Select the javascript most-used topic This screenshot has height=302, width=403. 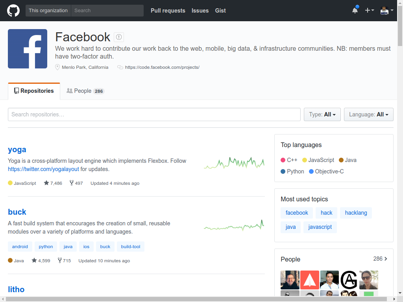tap(320, 227)
